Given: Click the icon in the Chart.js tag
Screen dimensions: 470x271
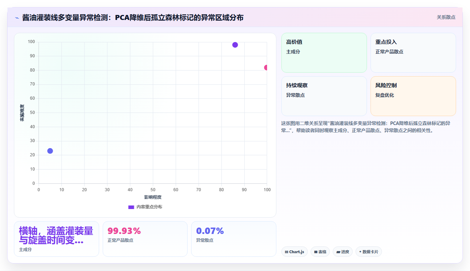Looking at the screenshot, I should point(286,252).
